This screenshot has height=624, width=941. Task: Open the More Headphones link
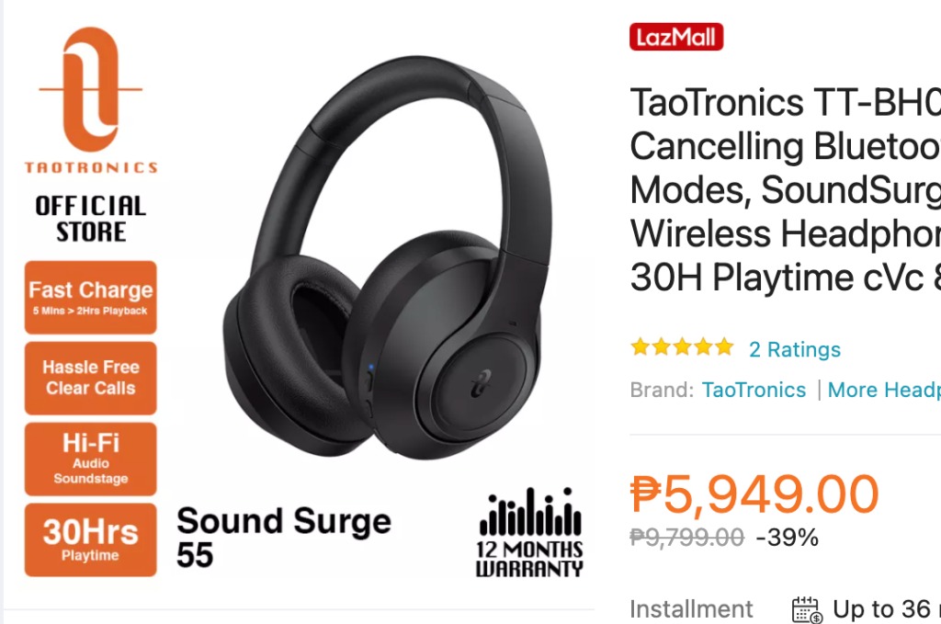(x=884, y=390)
